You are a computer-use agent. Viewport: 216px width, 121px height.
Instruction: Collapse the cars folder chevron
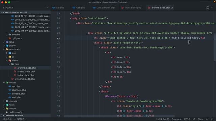[x=9, y=64]
